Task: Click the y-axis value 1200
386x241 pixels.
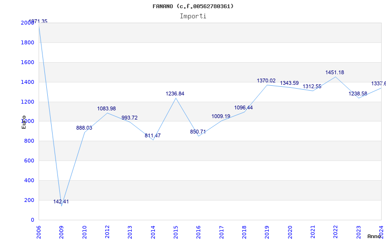Action: coord(28,102)
